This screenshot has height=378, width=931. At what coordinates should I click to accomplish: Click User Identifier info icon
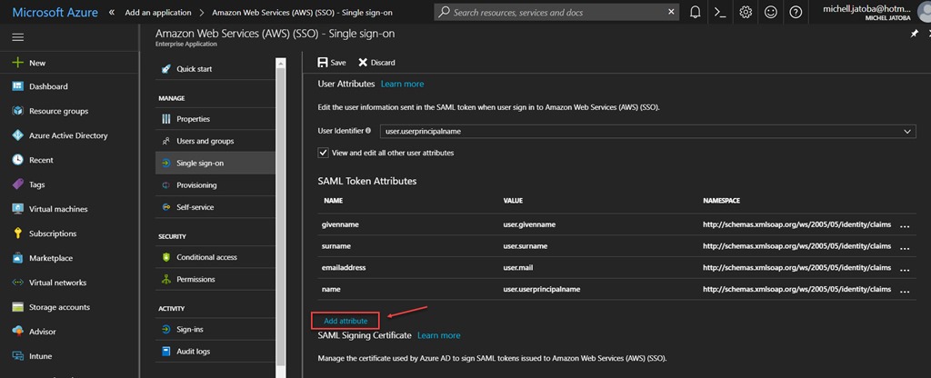click(368, 131)
